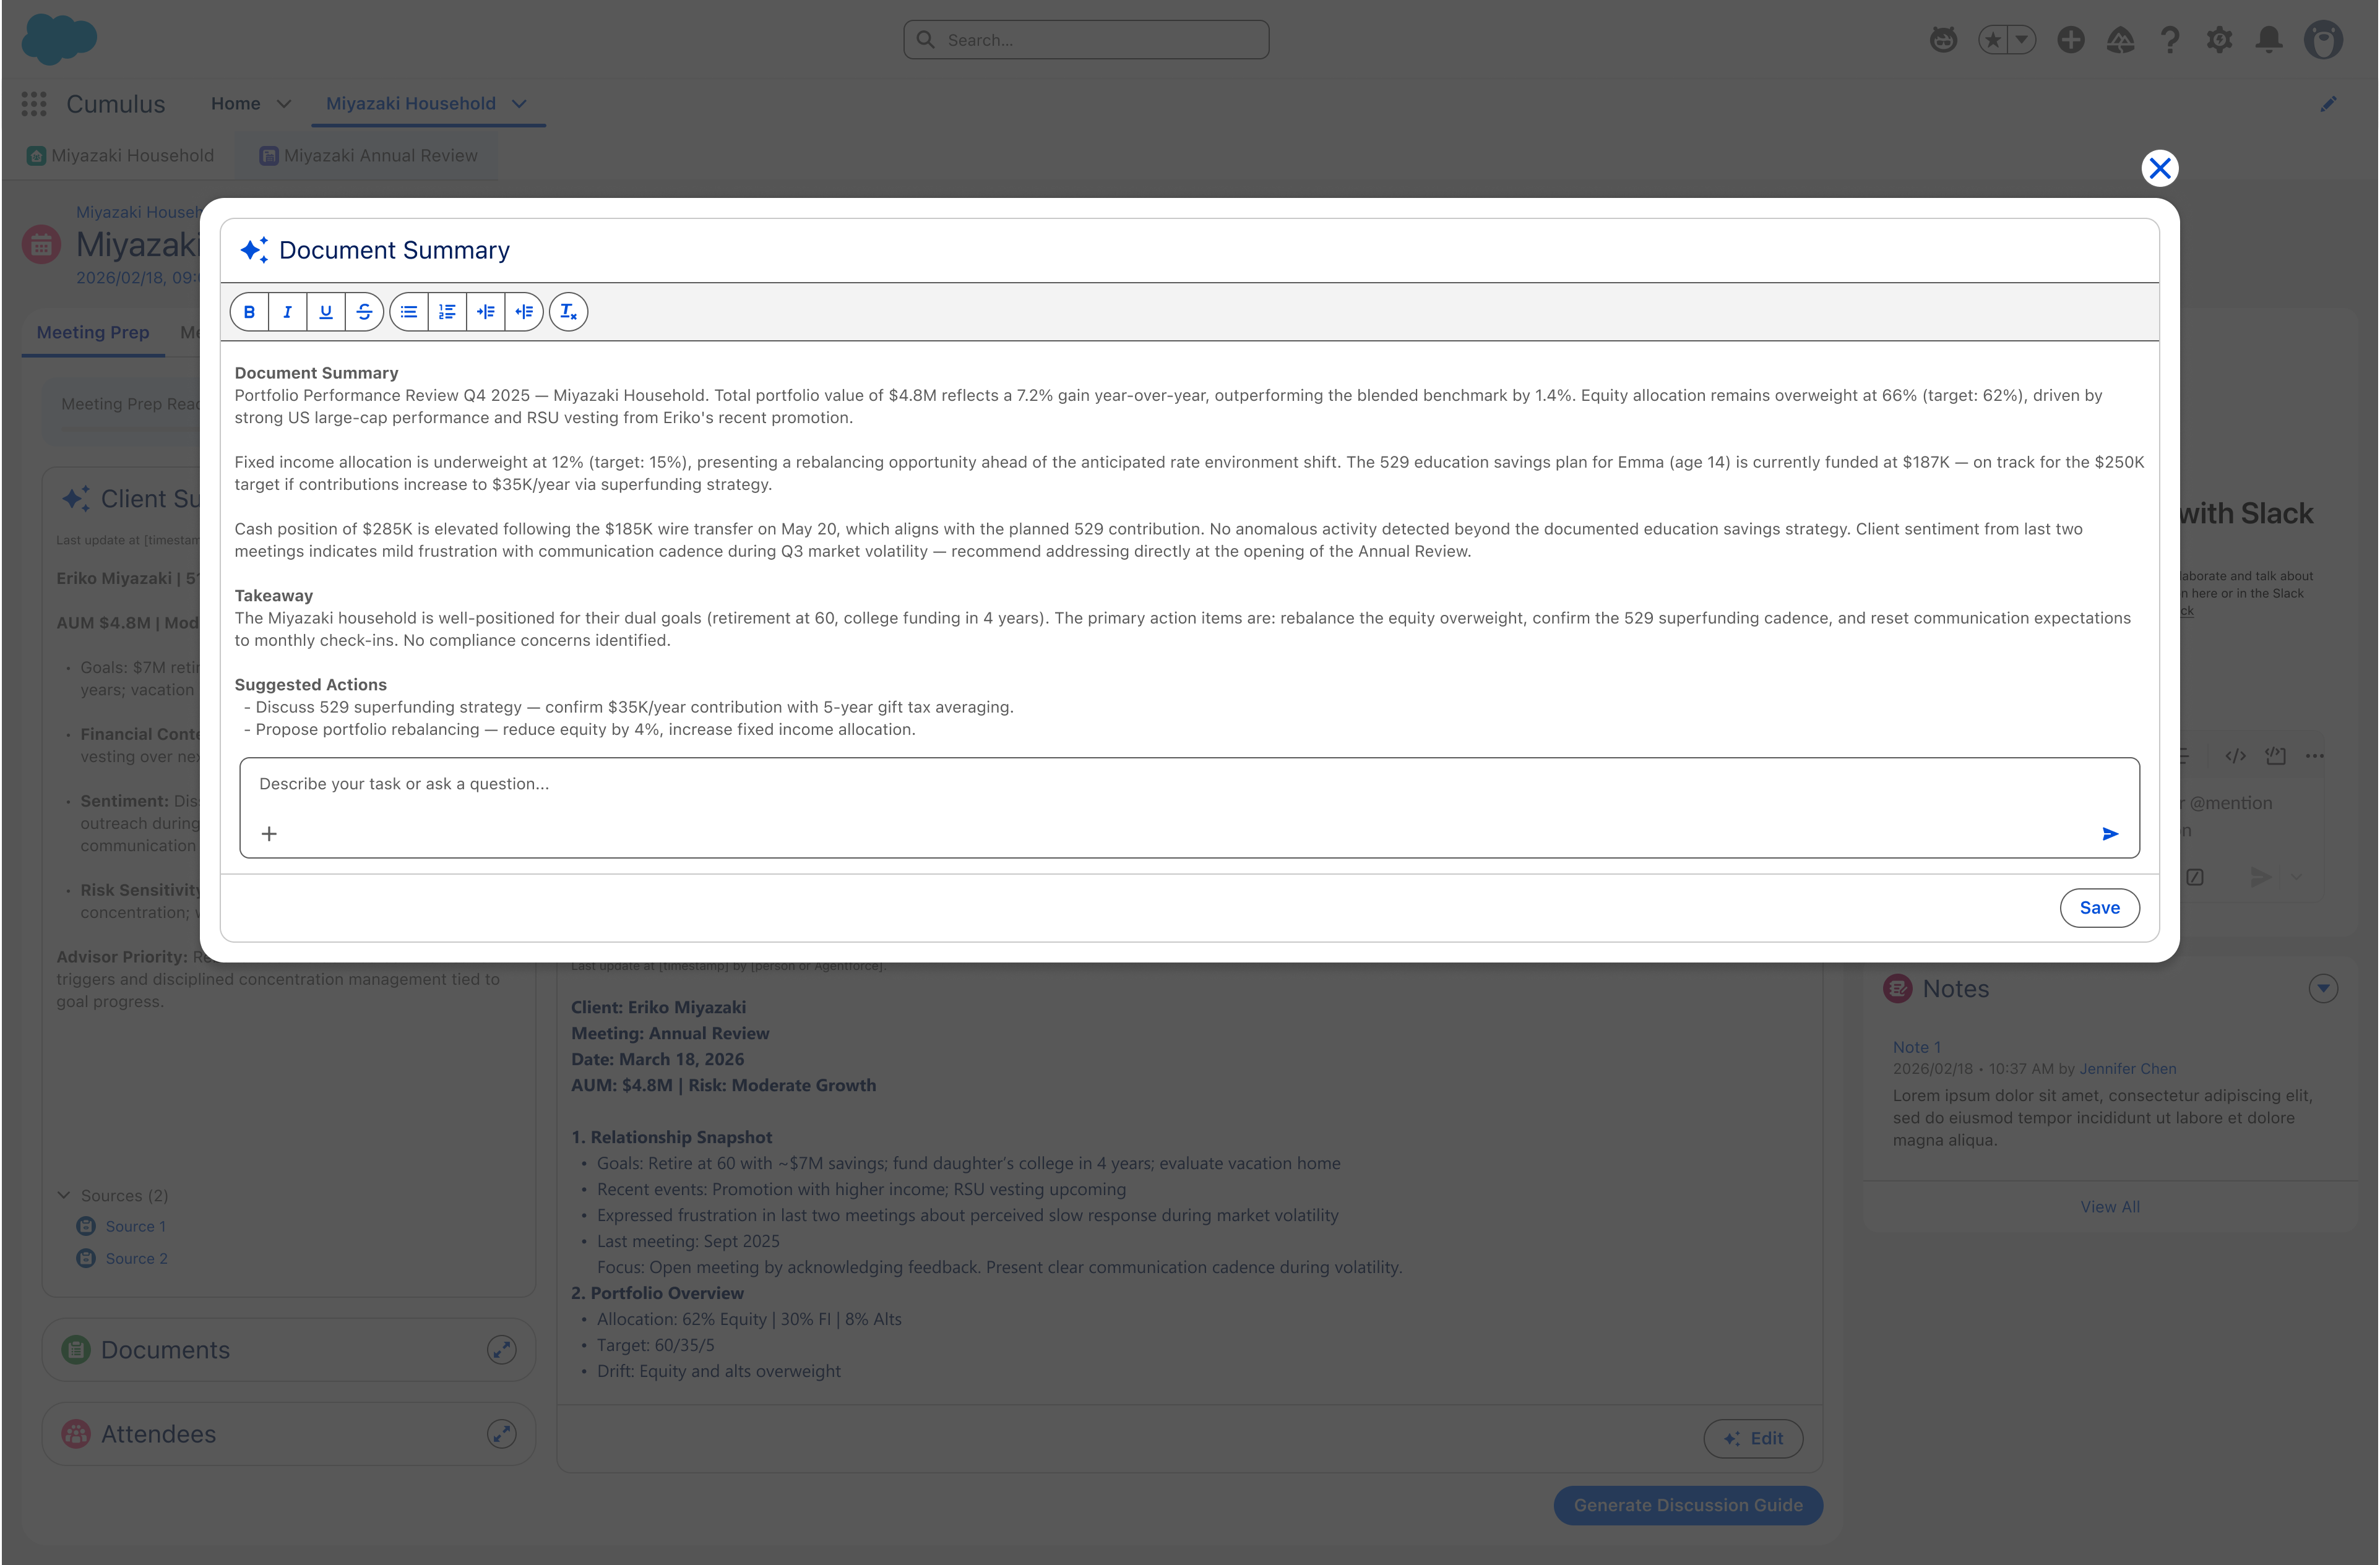Open the Setup gear icon
Image resolution: width=2380 pixels, height=1565 pixels.
point(2220,40)
